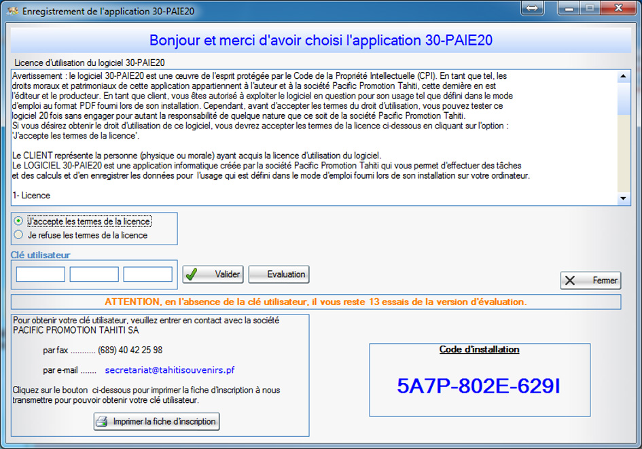The width and height of the screenshot is (642, 449).
Task: Click the licence scrollbar thumb
Action: tap(623, 98)
